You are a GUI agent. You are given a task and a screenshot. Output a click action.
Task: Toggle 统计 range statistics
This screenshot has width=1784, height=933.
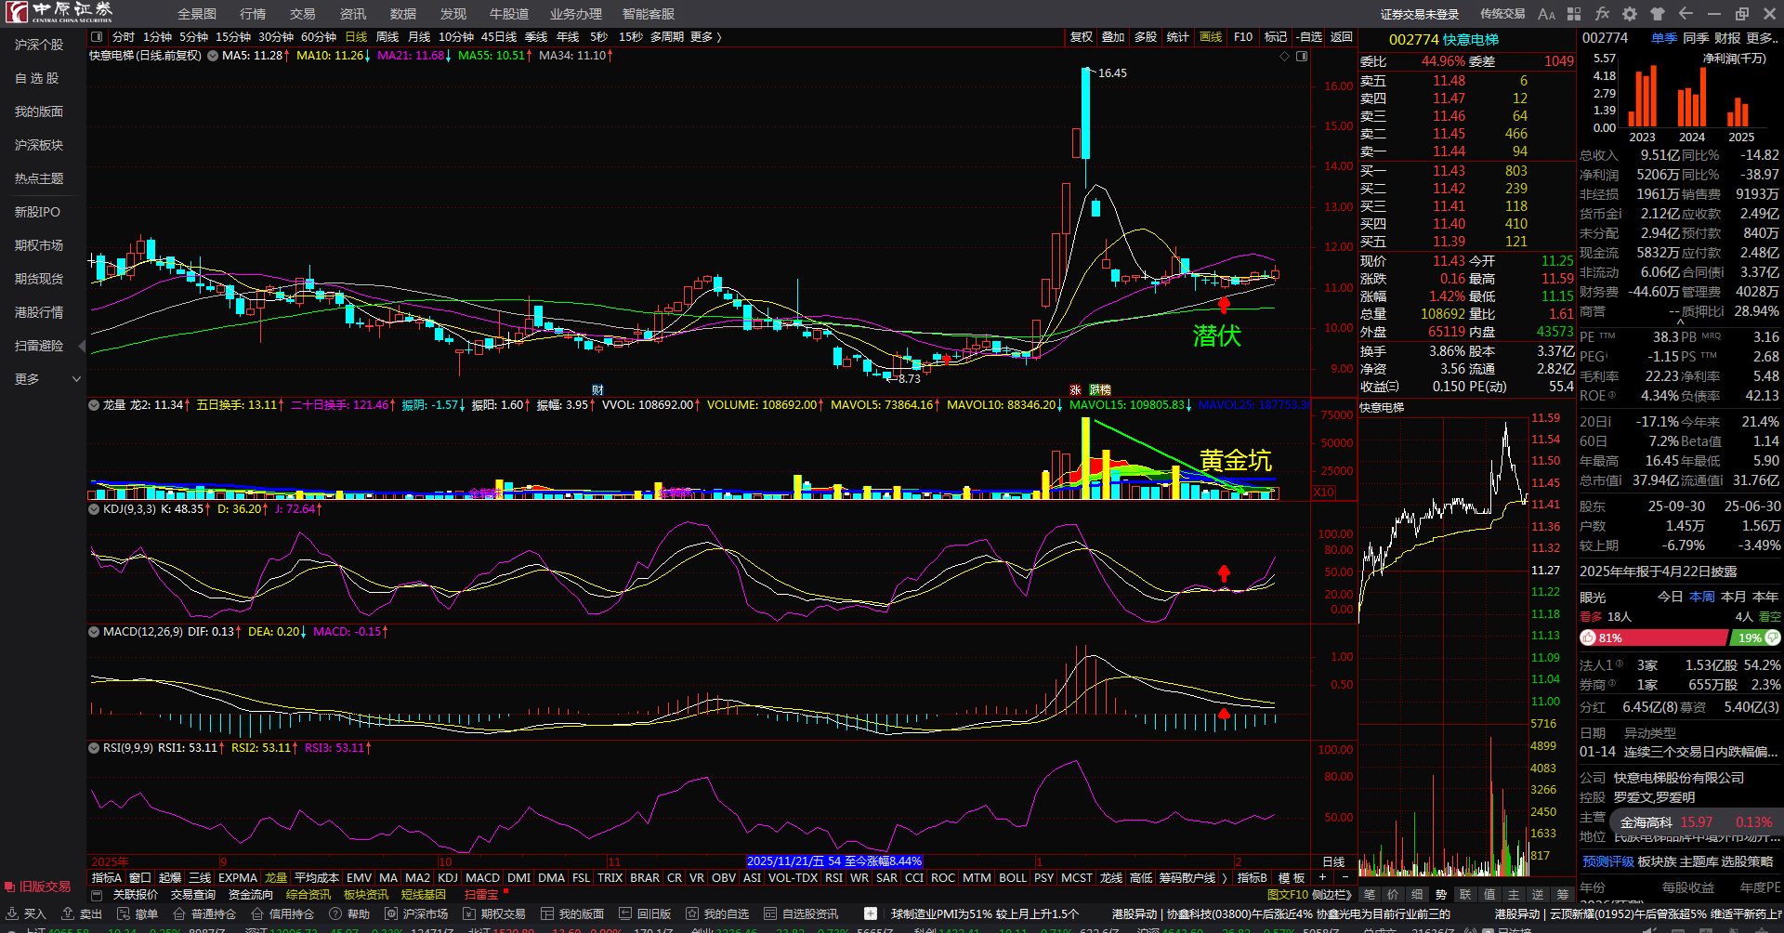coord(1178,37)
